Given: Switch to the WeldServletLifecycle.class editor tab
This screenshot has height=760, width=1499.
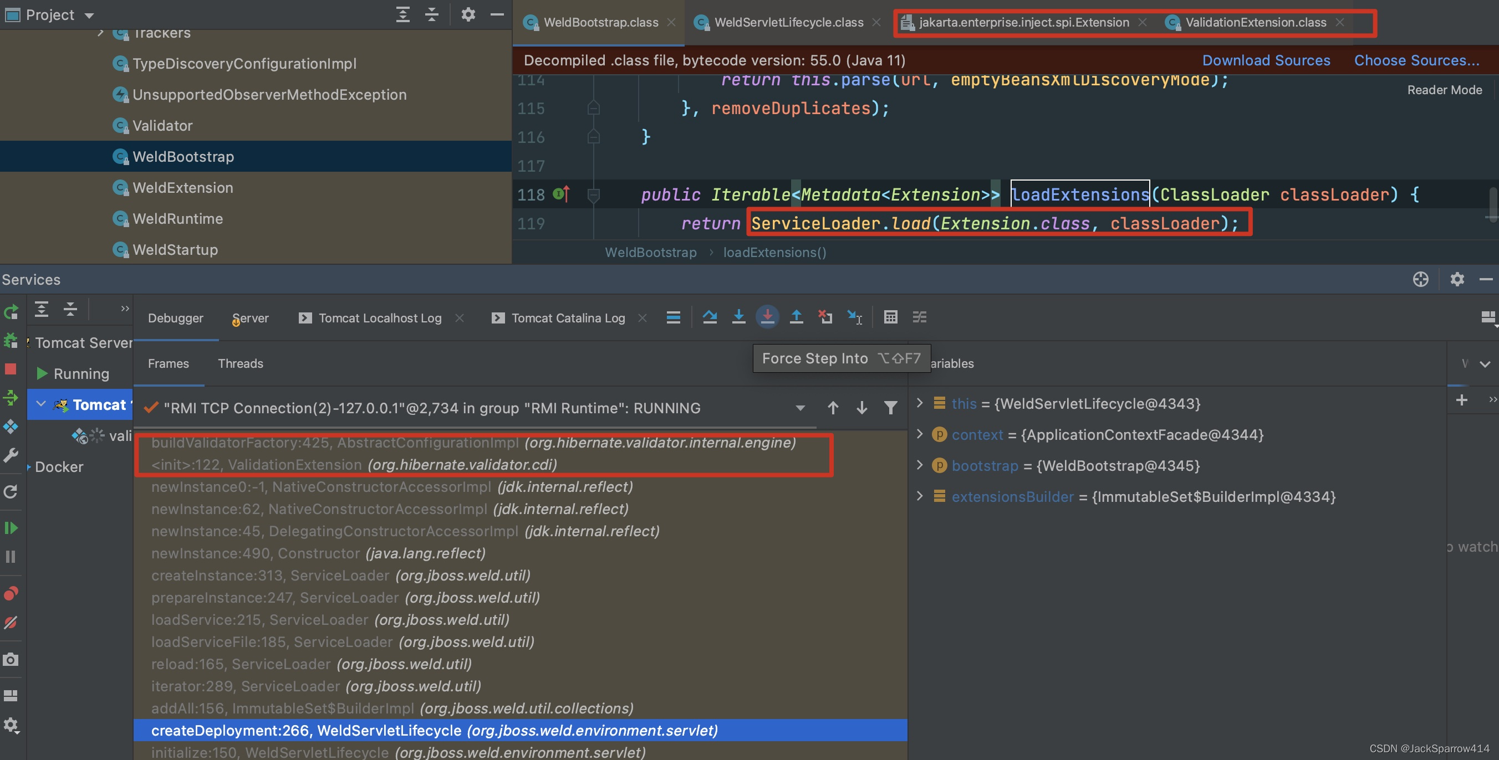Looking at the screenshot, I should [788, 22].
